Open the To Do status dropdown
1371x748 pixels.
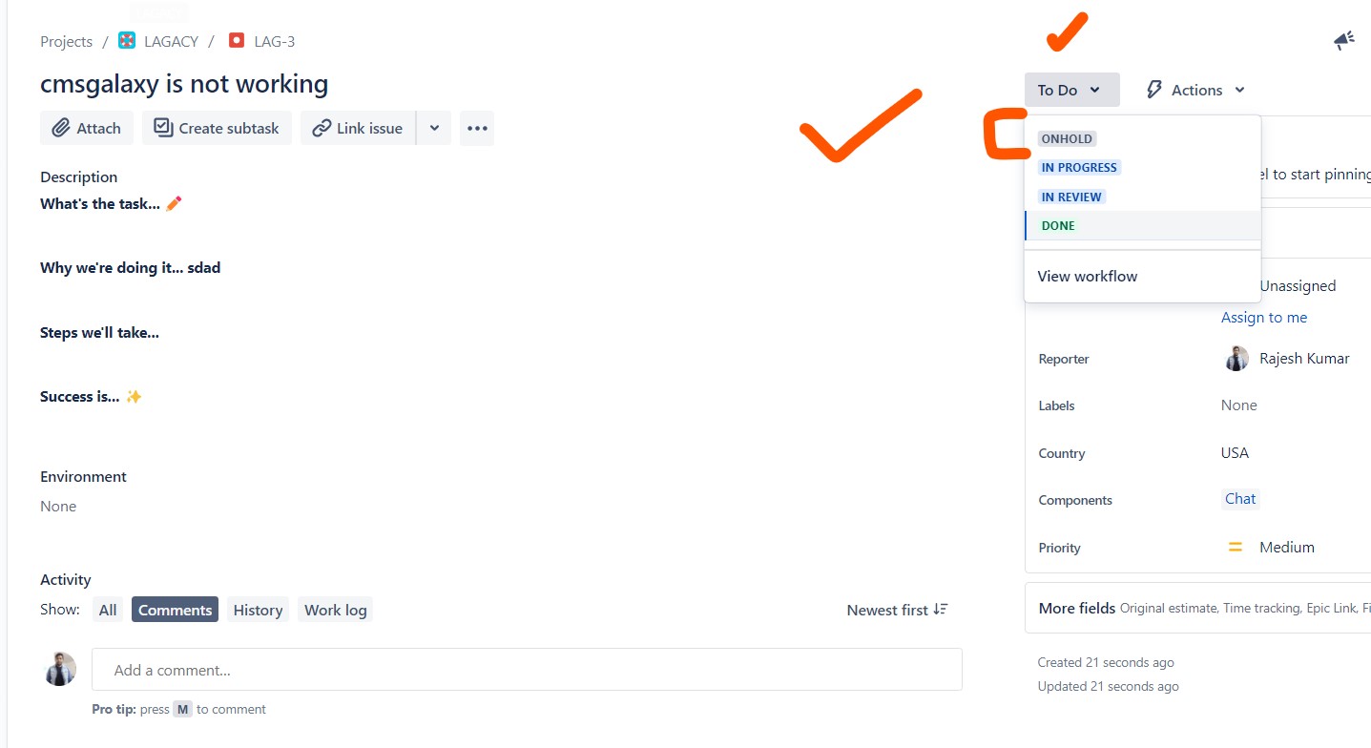(x=1070, y=91)
